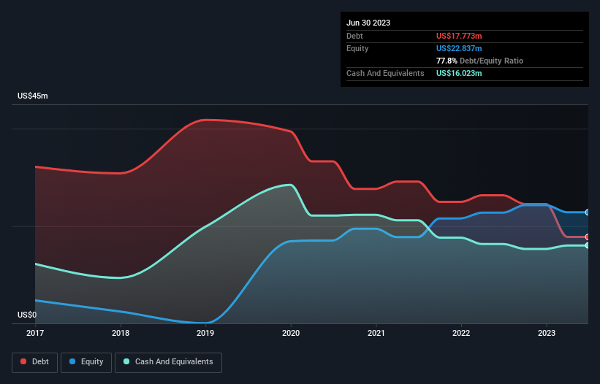The image size is (600, 384).
Task: Click the teal Cash And Equivalents legend dot
Action: point(126,361)
